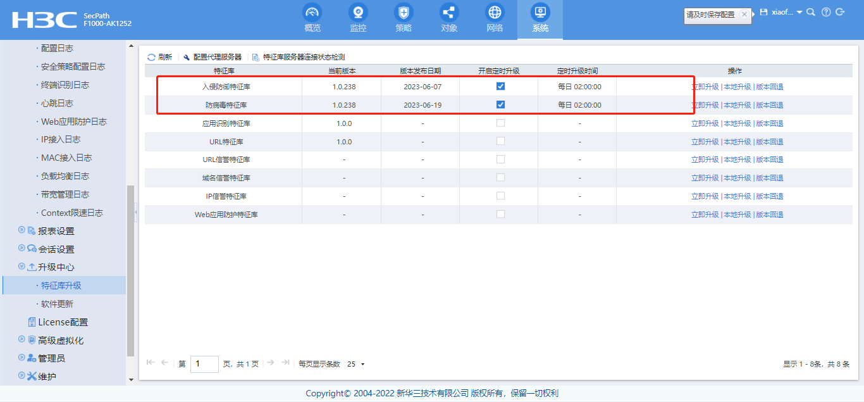Click the search magnifier icon in header
864x402 pixels.
tap(811, 12)
